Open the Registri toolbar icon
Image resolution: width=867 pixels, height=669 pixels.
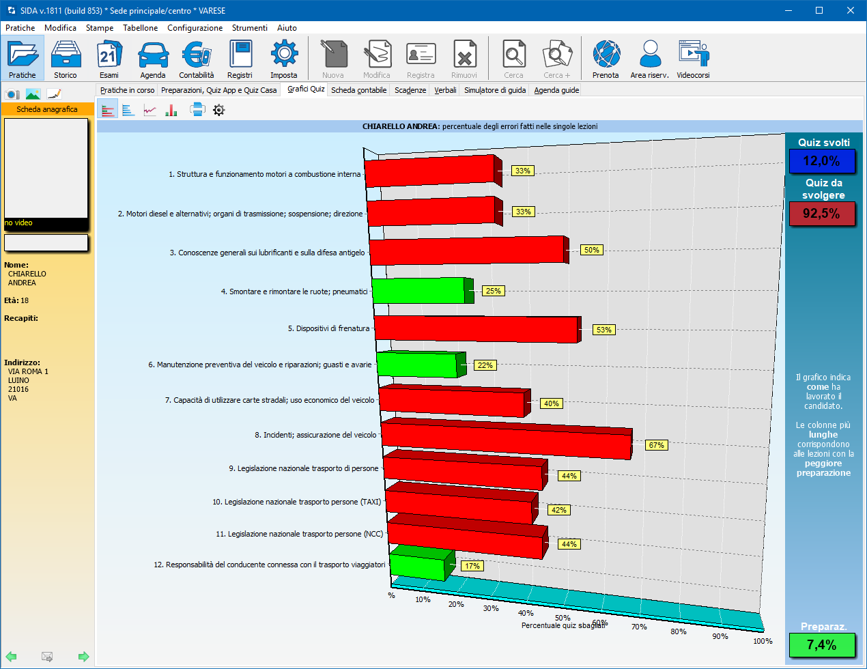pos(240,59)
